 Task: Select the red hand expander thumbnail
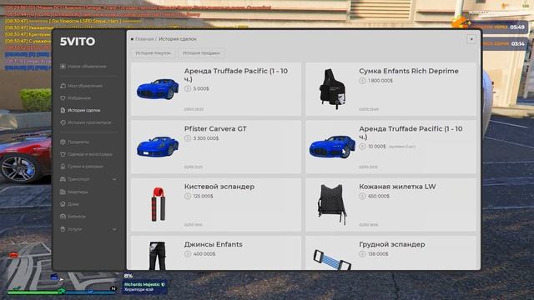[x=158, y=204]
